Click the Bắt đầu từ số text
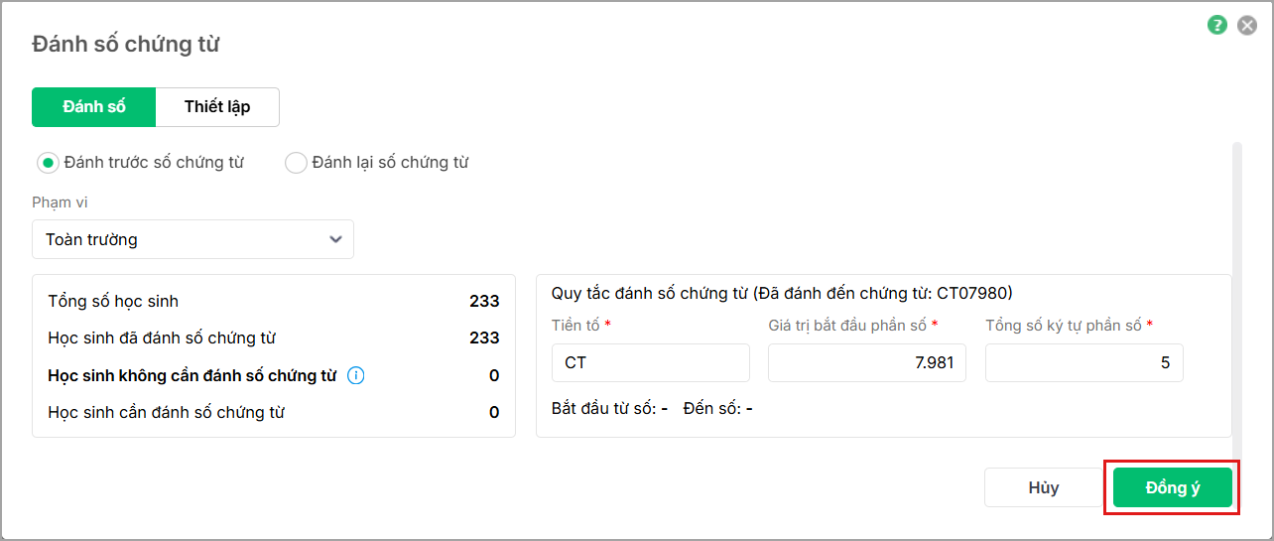Viewport: 1274px width, 541px height. (609, 408)
